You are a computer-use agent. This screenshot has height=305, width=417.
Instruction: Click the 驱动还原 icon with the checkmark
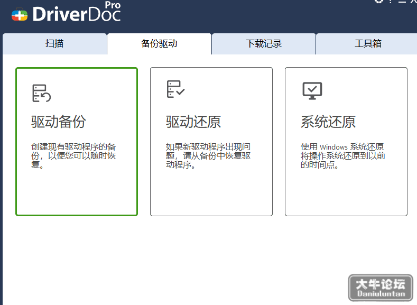[x=175, y=89]
